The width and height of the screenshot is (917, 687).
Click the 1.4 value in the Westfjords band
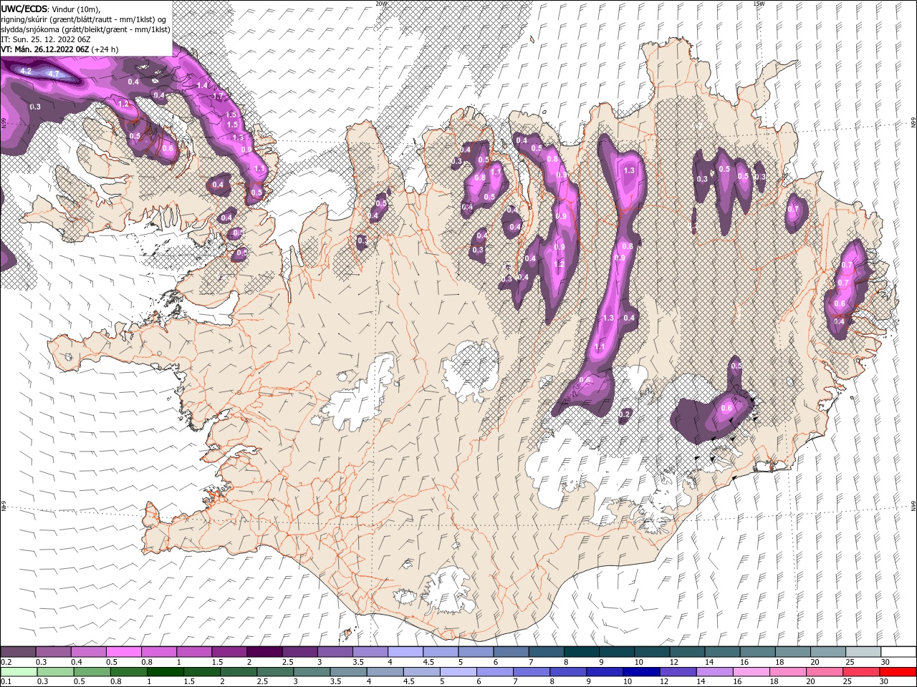202,85
